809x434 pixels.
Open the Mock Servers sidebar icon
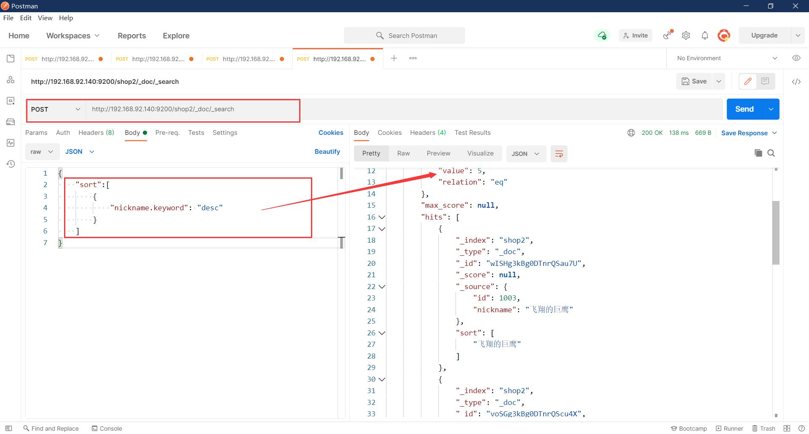pyautogui.click(x=11, y=122)
